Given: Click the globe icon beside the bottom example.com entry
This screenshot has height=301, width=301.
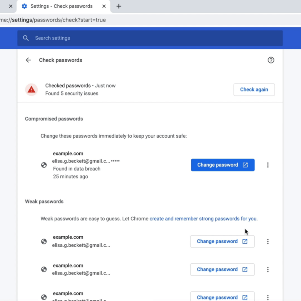Looking at the screenshot, I should click(44, 297).
